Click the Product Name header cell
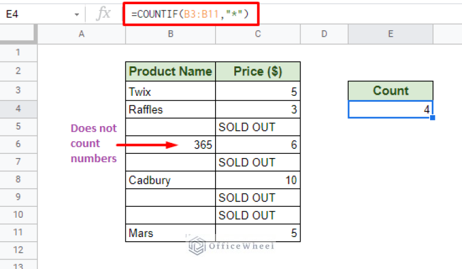The height and width of the screenshot is (269, 462). click(x=170, y=71)
